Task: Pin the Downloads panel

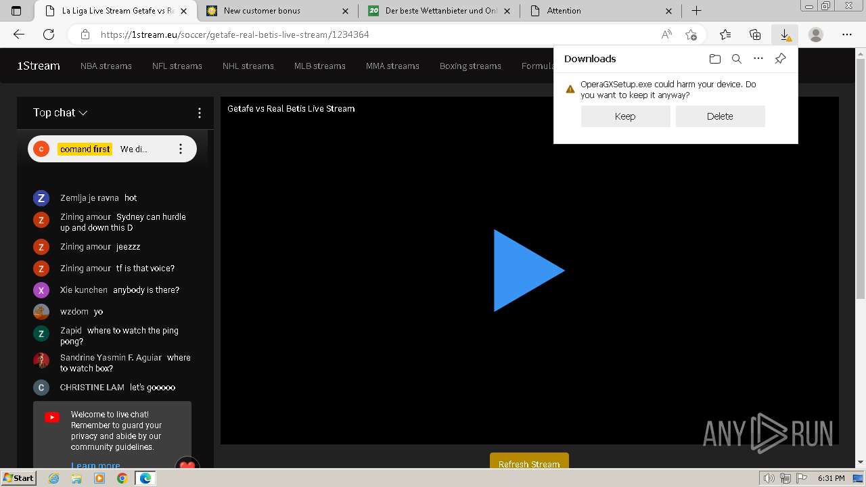Action: pos(780,59)
